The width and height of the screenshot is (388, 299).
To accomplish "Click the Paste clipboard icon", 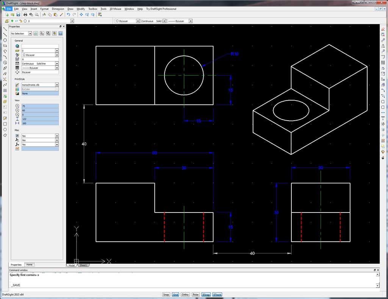I will click(x=55, y=15).
